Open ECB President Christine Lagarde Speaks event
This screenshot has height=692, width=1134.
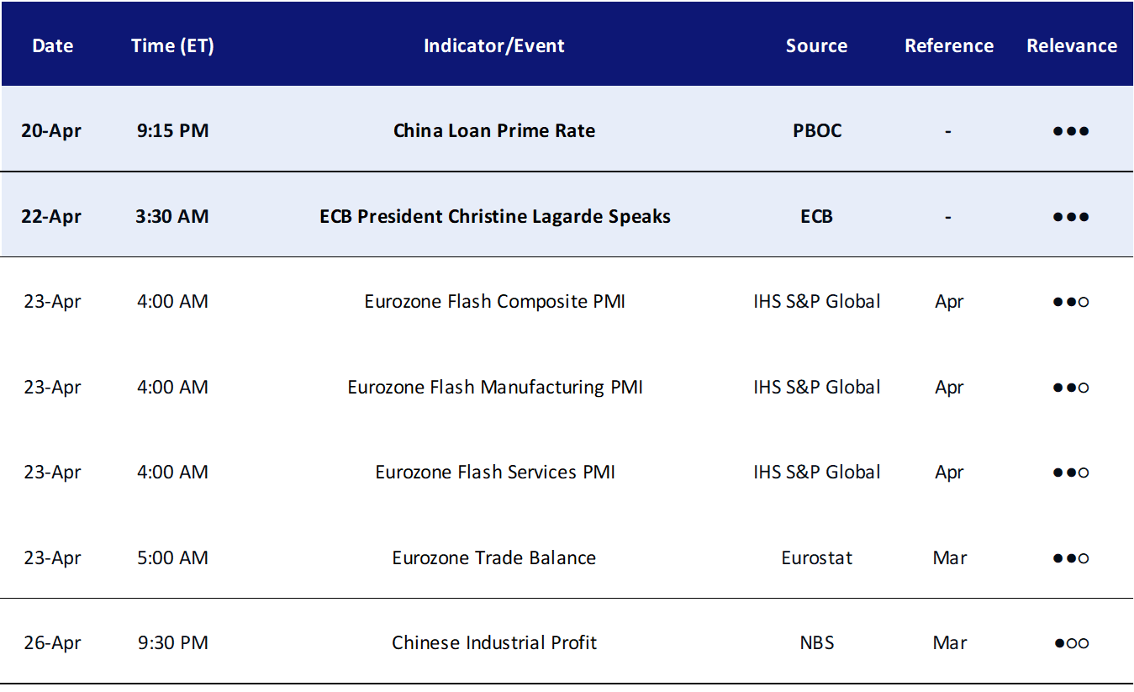coord(495,216)
